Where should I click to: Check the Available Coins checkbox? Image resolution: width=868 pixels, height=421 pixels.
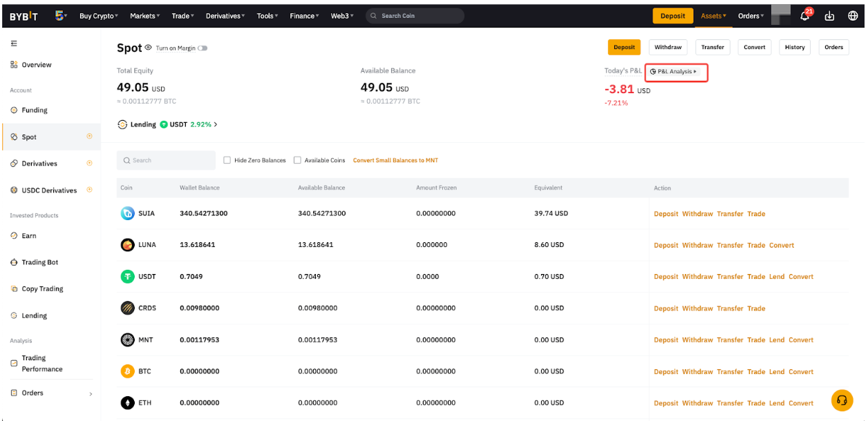[298, 160]
